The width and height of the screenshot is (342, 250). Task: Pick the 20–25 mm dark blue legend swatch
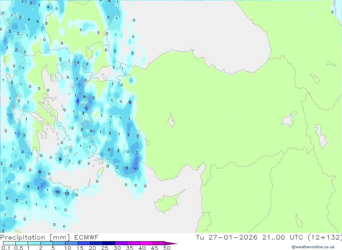tap(96, 243)
